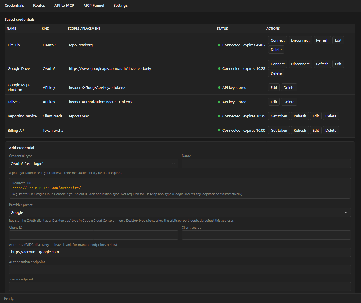Image resolution: width=361 pixels, height=303 pixels.
Task: Delete the GitHub credential
Action: coord(276,50)
